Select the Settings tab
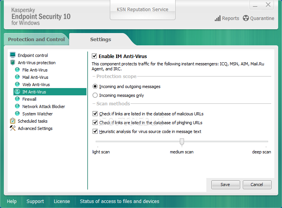 [101, 39]
